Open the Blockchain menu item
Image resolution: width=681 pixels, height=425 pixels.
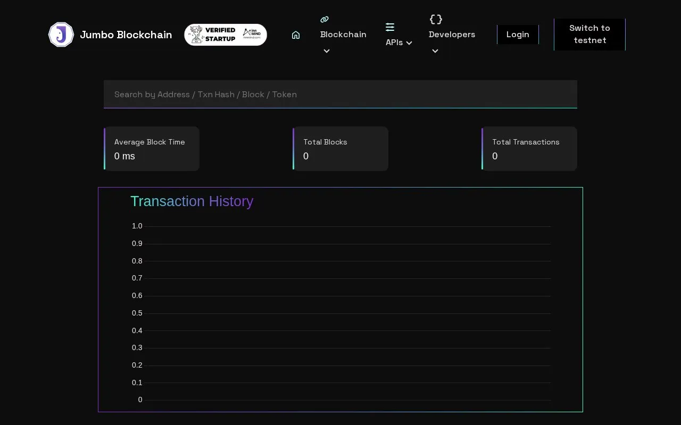coord(343,35)
